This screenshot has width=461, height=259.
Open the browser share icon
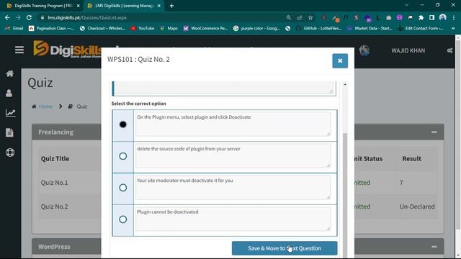(300, 17)
